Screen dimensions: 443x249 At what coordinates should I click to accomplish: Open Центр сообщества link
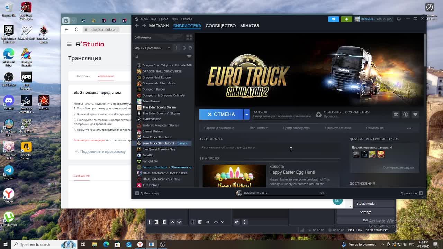pos(296,128)
